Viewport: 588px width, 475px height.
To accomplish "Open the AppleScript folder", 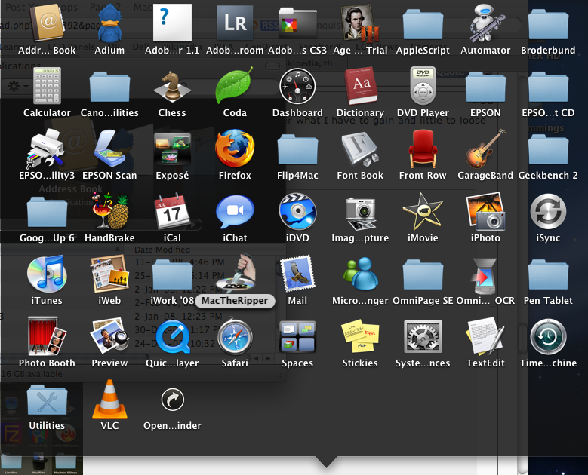I will click(x=423, y=24).
